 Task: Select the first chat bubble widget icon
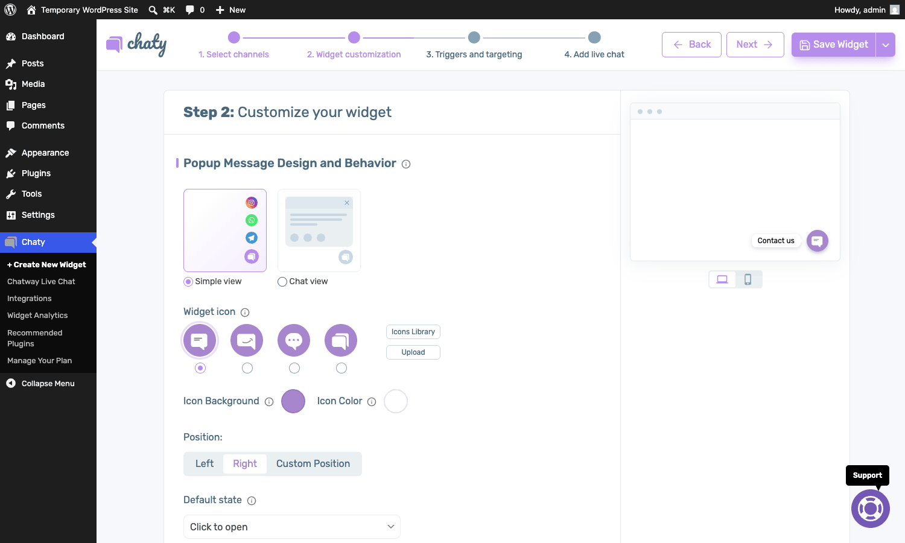(200, 341)
